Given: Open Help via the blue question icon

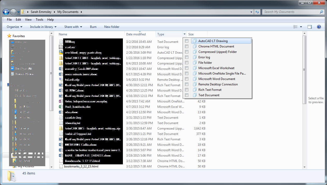Looking at the screenshot, I should pos(319,27).
